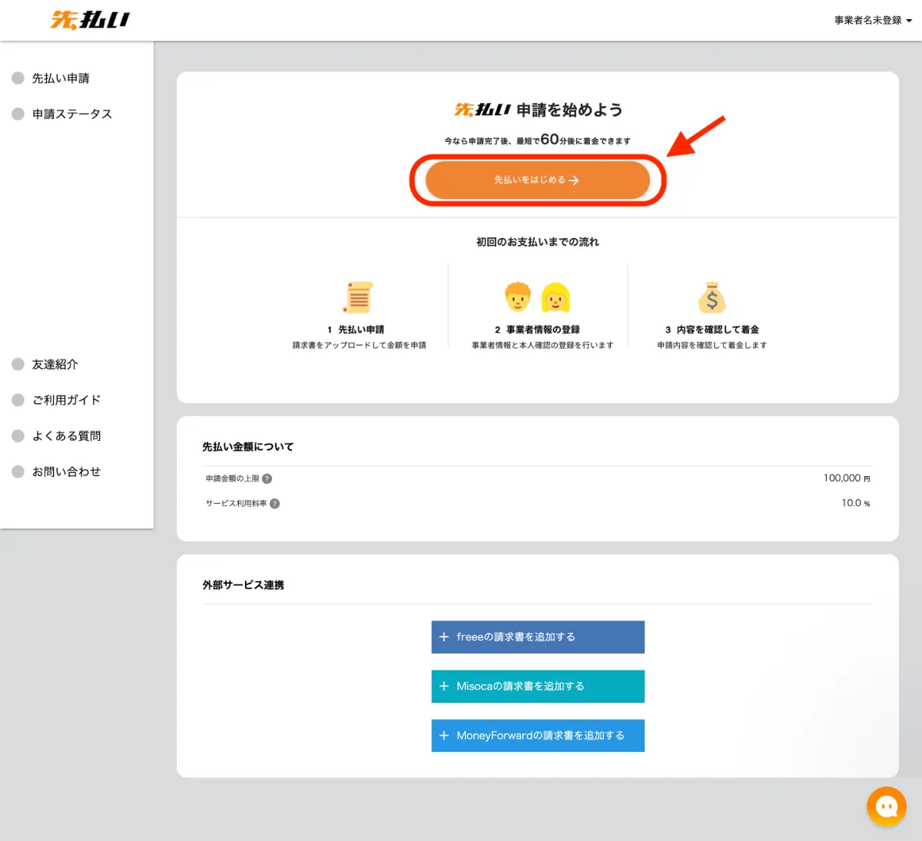Click the 100,000 円 limit value

[x=847, y=478]
